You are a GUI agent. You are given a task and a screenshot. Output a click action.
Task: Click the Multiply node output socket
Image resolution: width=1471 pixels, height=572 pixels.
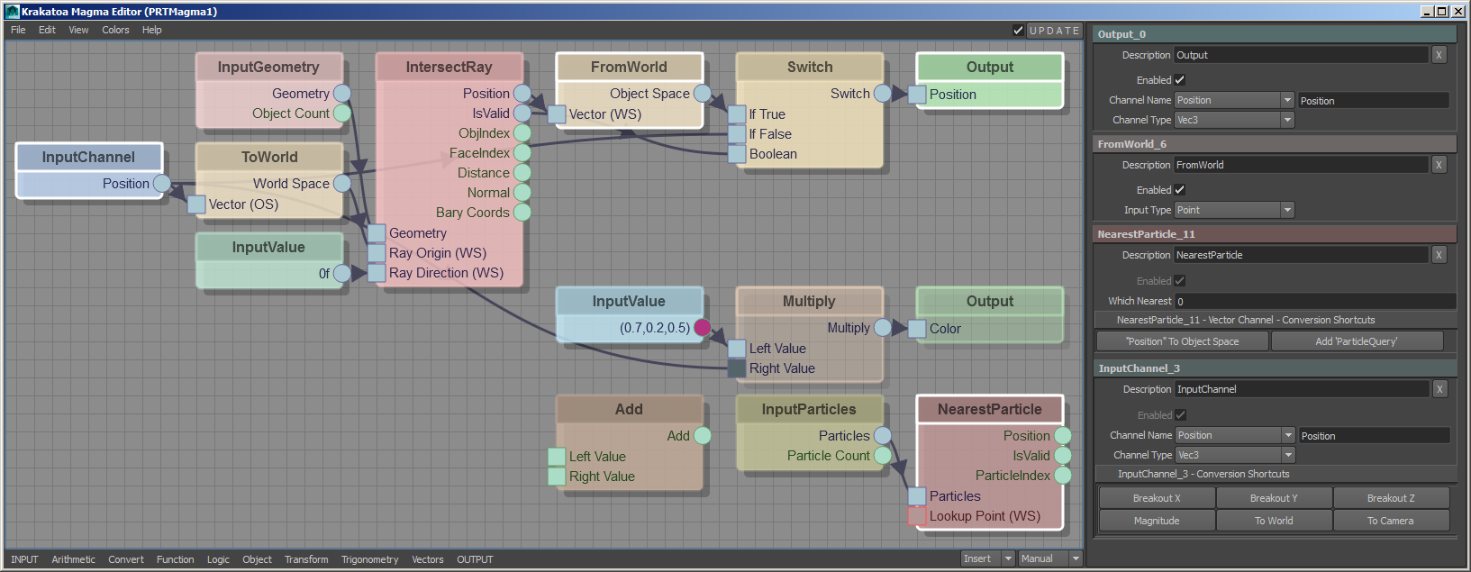point(883,327)
